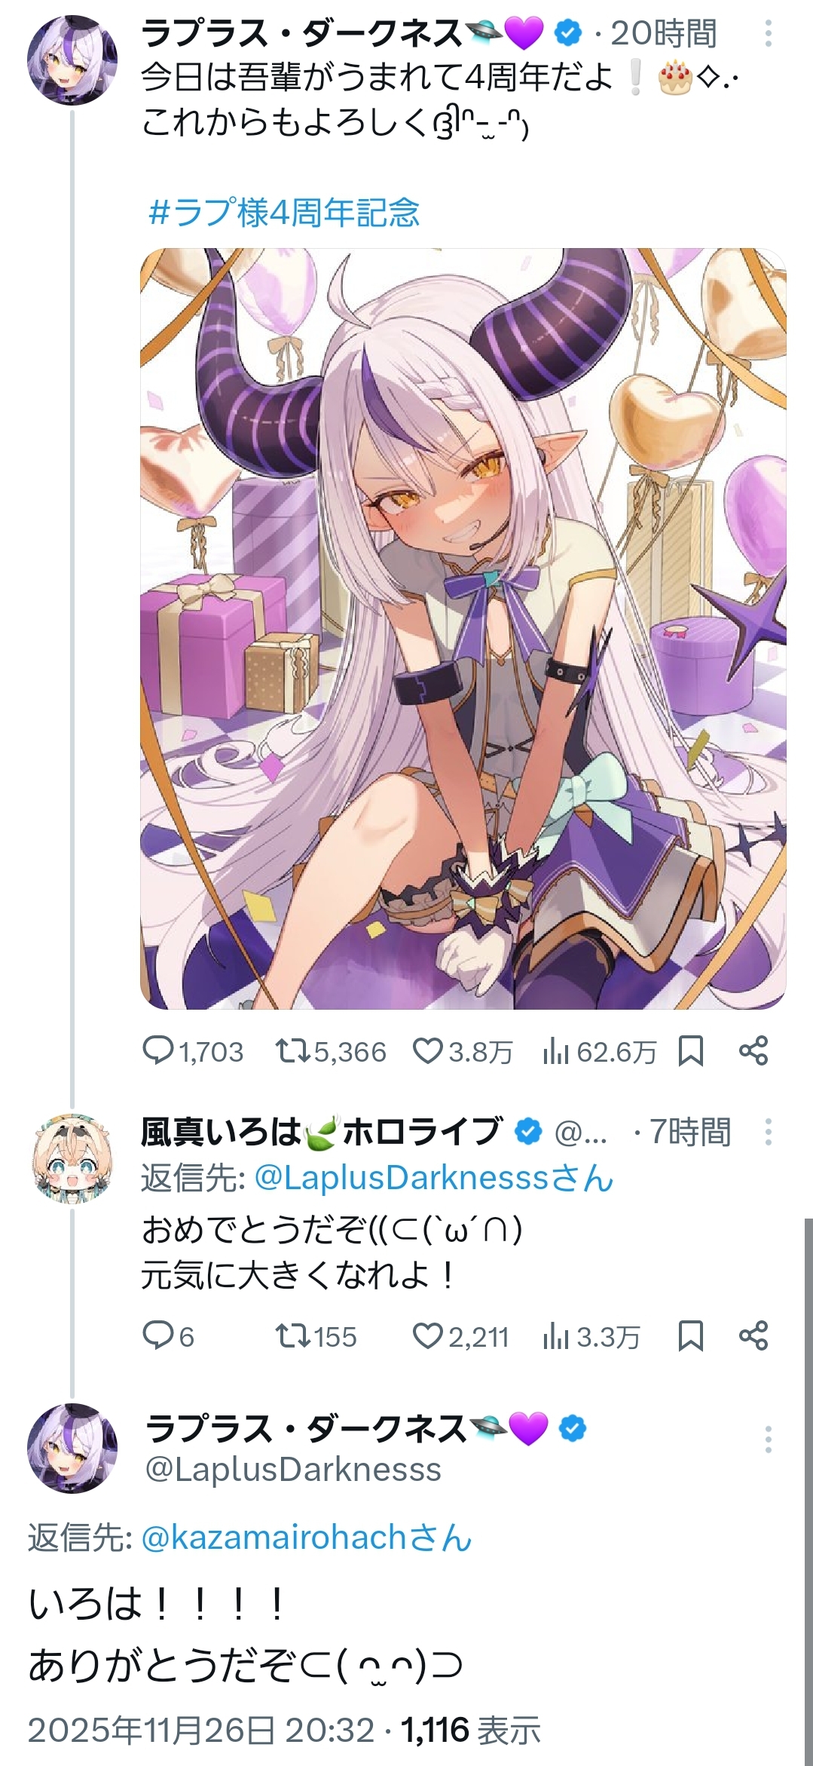The image size is (813, 1766).
Task: Open three-dot menu on Laplus's bottom reply
Action: click(768, 1439)
